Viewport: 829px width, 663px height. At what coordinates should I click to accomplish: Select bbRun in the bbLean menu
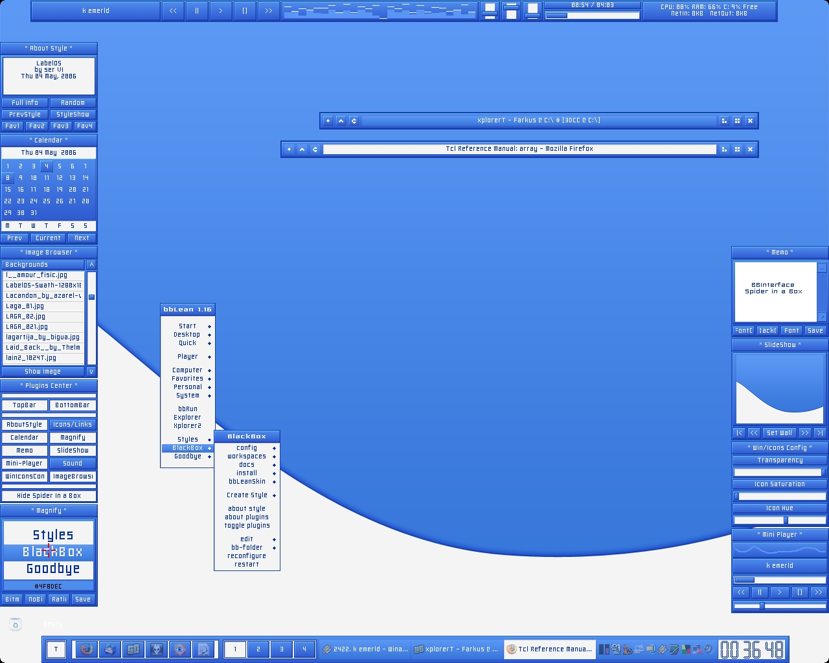point(188,409)
